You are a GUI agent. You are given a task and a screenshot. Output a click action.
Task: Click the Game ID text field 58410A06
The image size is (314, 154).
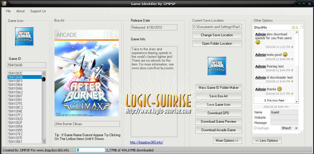click(x=26, y=65)
